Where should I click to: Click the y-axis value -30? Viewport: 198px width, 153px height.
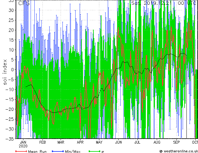10,129
